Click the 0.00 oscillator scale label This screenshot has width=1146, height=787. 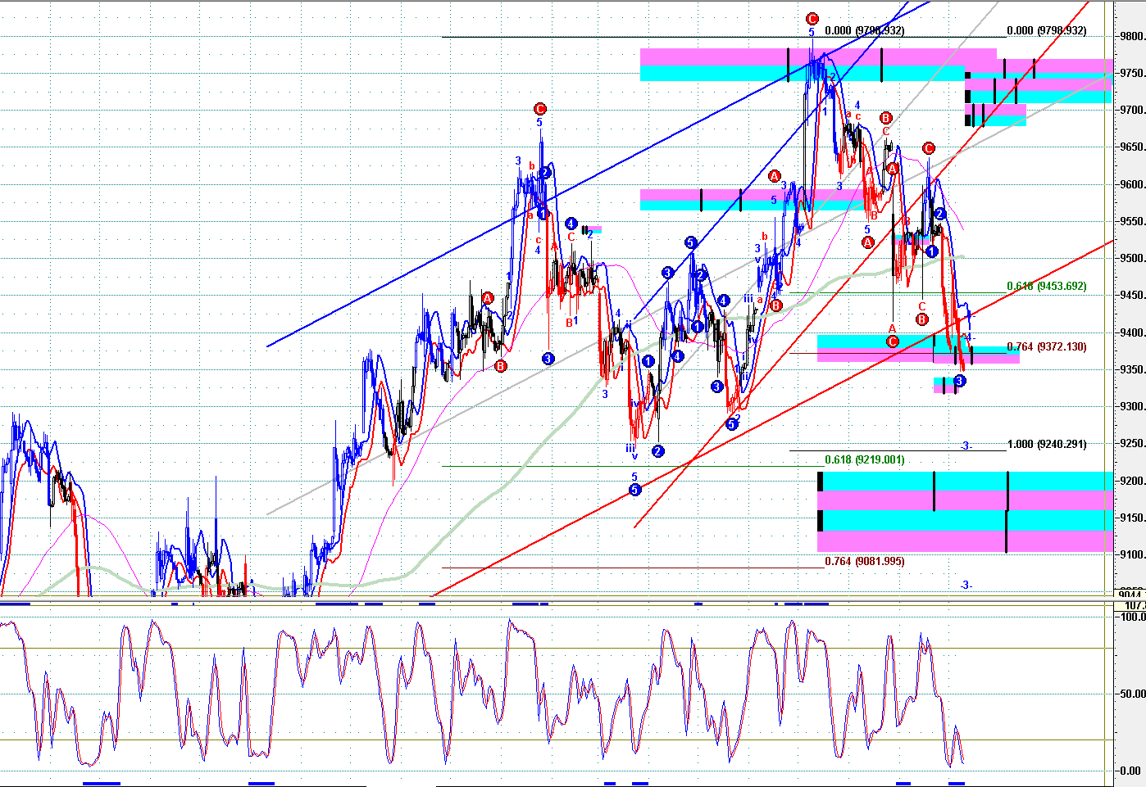tap(1131, 771)
